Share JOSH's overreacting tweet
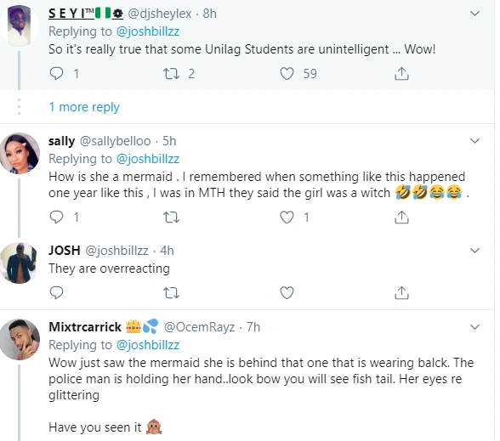 click(x=401, y=292)
